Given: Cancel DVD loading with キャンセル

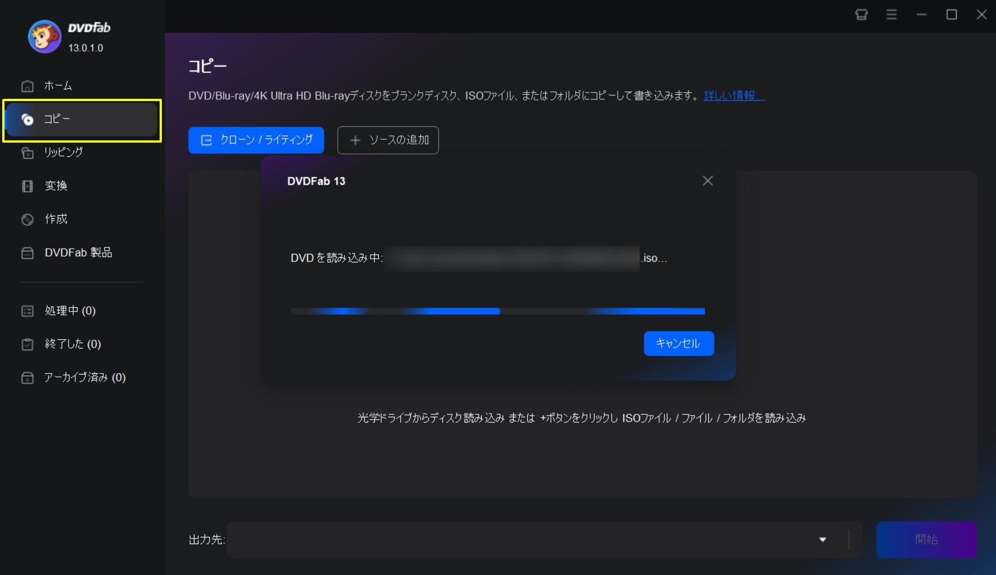Looking at the screenshot, I should 679,343.
